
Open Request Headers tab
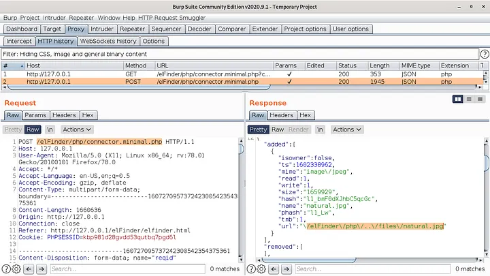(64, 115)
